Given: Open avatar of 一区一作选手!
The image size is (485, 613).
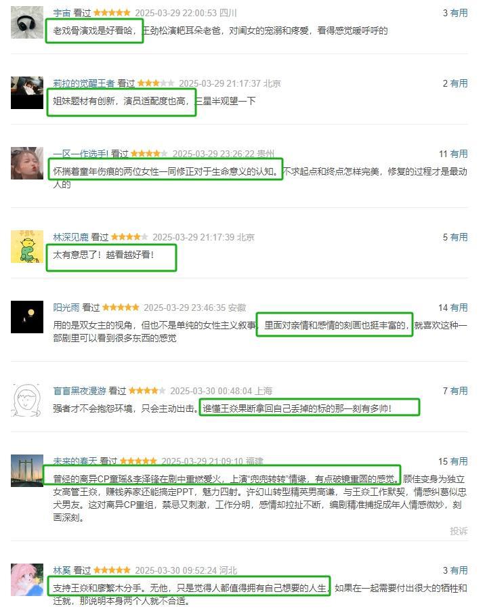Looking at the screenshot, I should (27, 163).
